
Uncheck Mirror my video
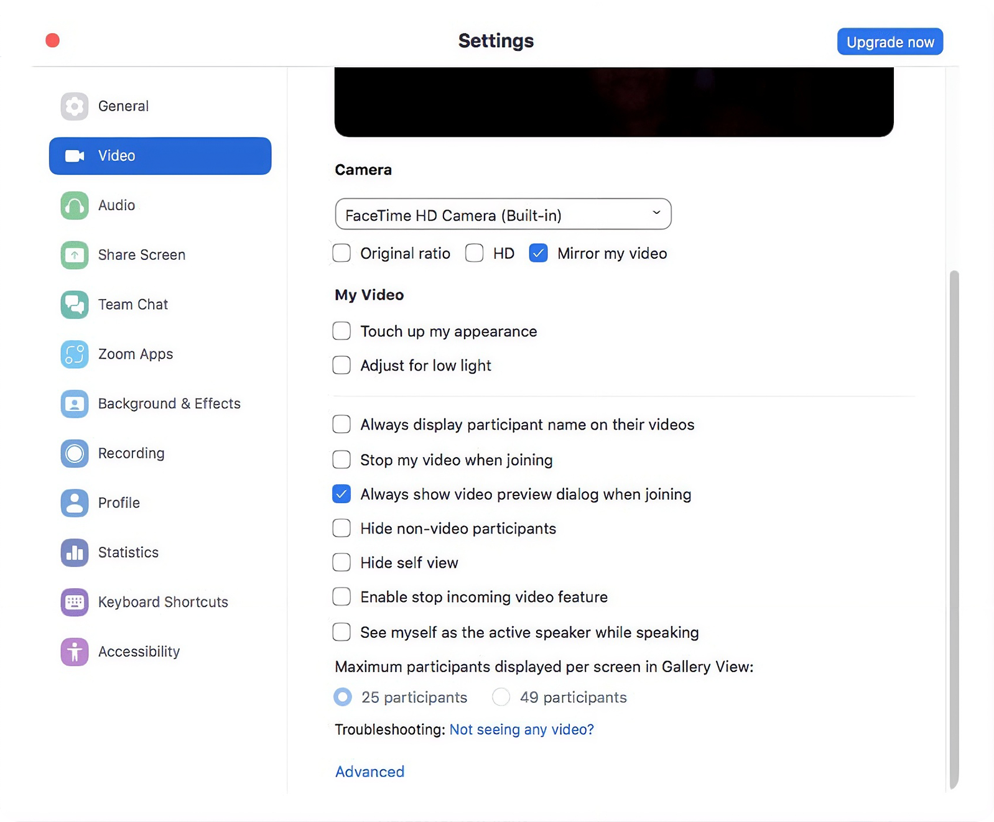click(x=538, y=253)
